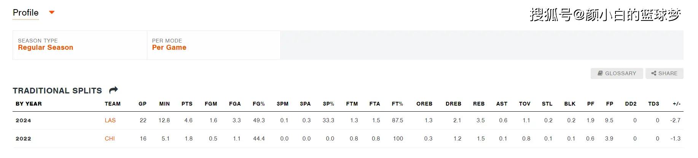Change the Per Mode selector
Screen dimensions: 698x158
(x=214, y=45)
